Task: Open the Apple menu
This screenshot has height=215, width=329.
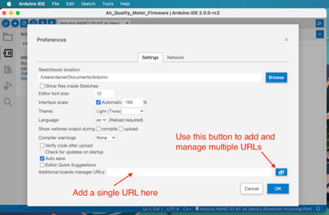Action: pyautogui.click(x=9, y=4)
